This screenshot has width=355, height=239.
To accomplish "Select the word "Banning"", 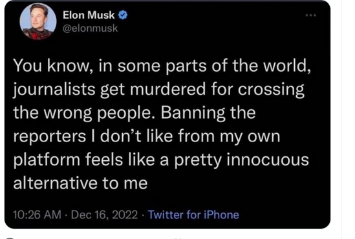I will coord(193,112).
